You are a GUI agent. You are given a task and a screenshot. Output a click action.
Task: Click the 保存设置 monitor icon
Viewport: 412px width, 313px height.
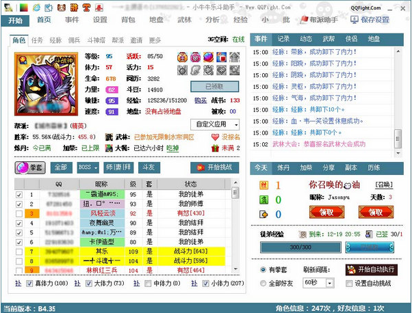click(x=355, y=20)
